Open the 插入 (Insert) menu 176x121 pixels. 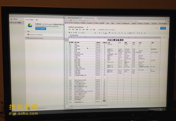(80, 29)
